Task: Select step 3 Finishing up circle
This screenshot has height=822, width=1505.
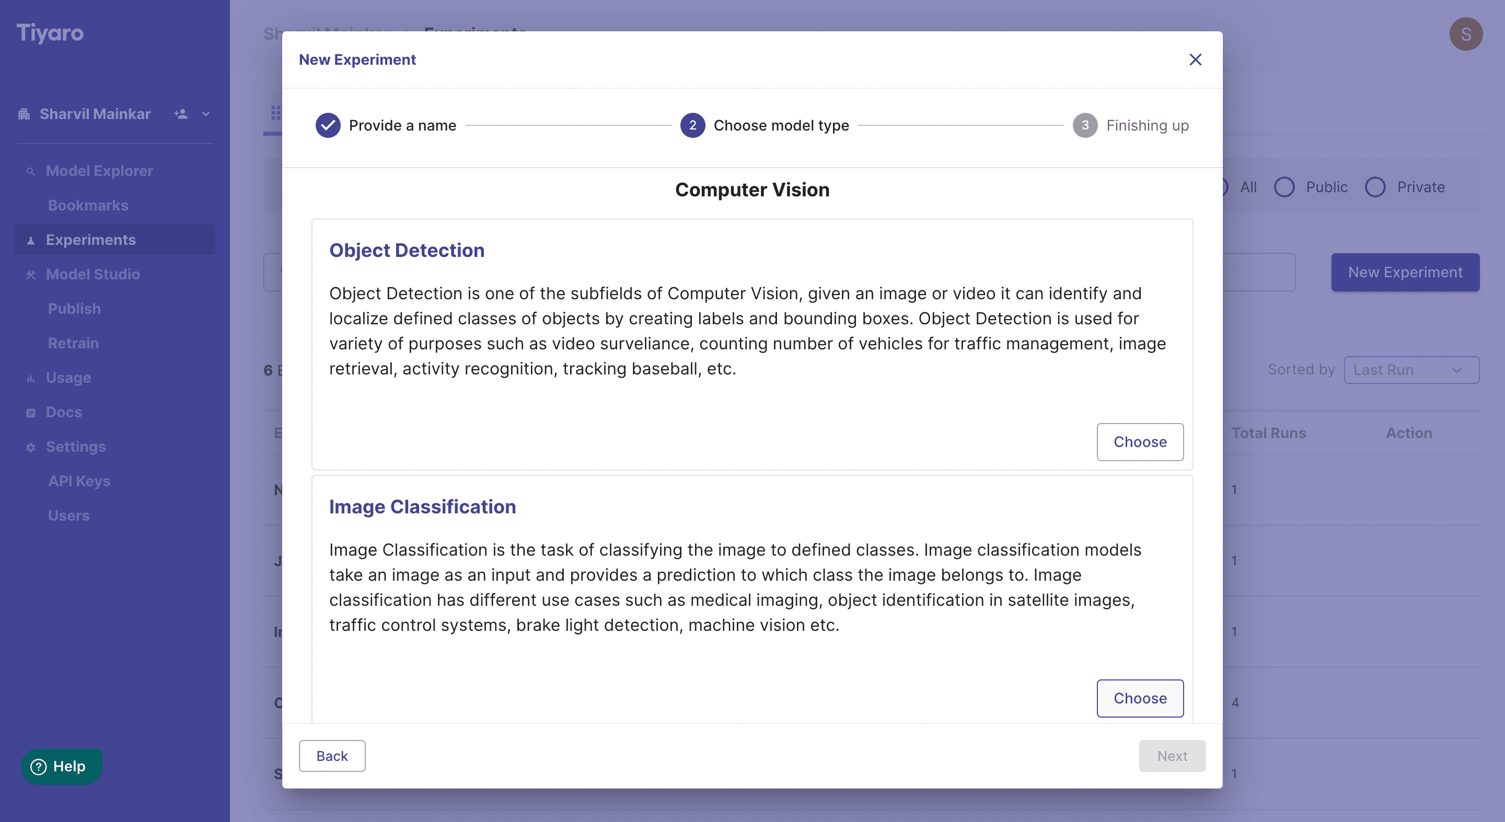Action: click(x=1085, y=125)
